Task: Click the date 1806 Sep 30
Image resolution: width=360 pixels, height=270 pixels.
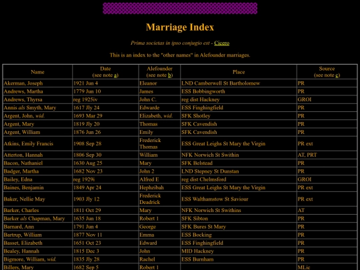Action: [x=87, y=155]
